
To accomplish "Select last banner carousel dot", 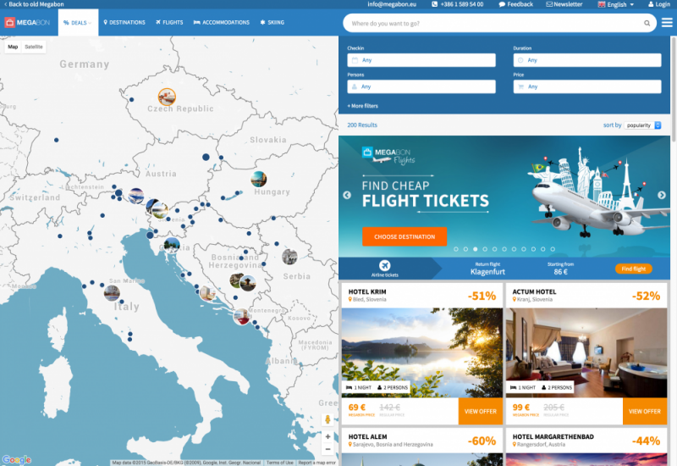I will (x=553, y=249).
